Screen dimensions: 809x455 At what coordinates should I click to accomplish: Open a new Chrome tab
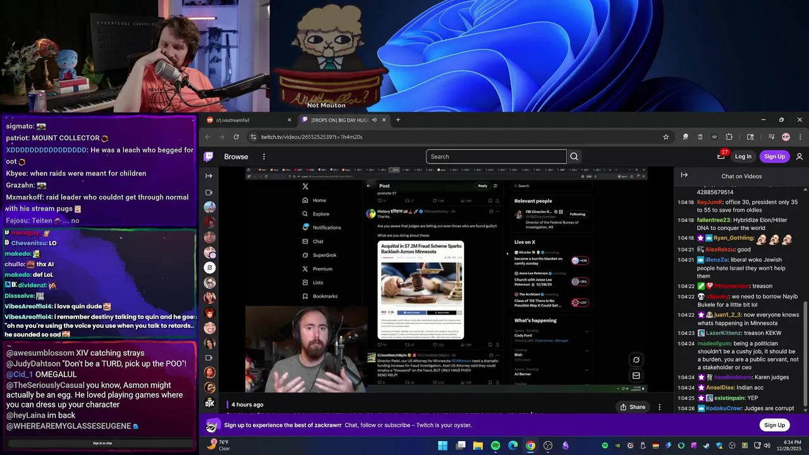tap(398, 120)
